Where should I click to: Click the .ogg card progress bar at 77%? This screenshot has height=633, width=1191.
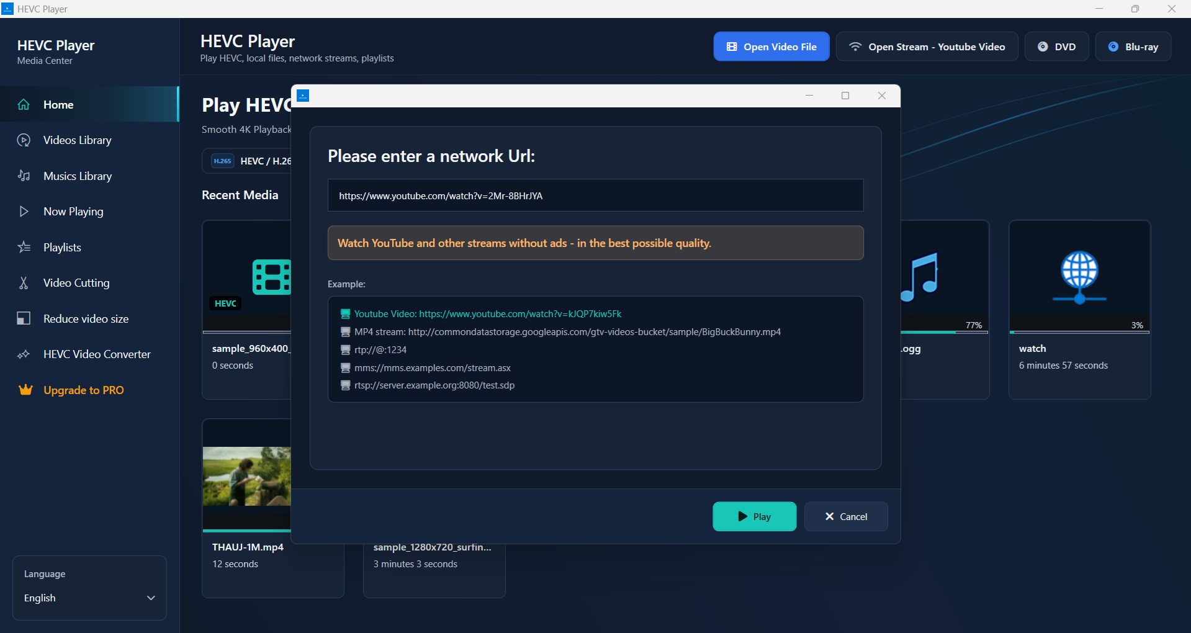click(944, 332)
